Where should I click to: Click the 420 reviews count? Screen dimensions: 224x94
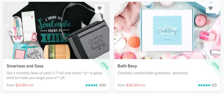(102, 85)
